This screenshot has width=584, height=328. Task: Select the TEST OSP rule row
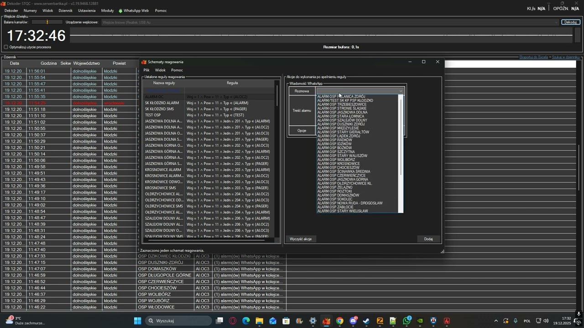coord(153,115)
